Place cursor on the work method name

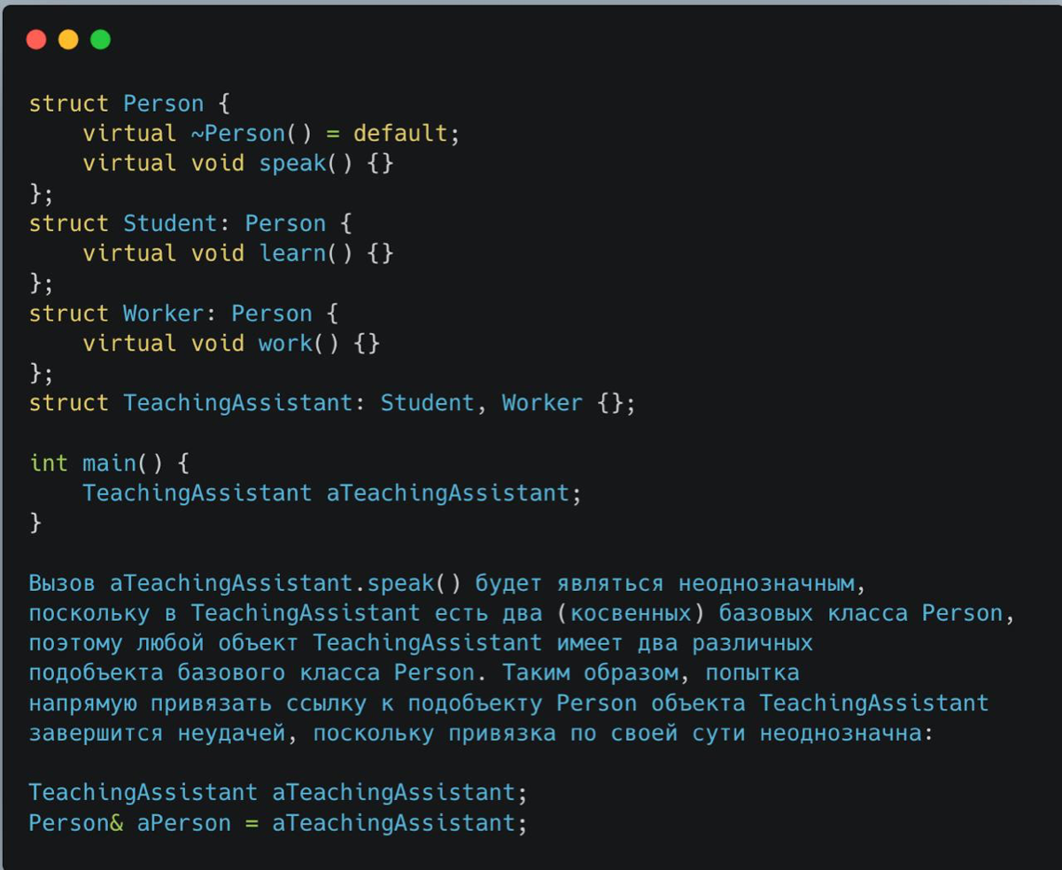pyautogui.click(x=285, y=343)
